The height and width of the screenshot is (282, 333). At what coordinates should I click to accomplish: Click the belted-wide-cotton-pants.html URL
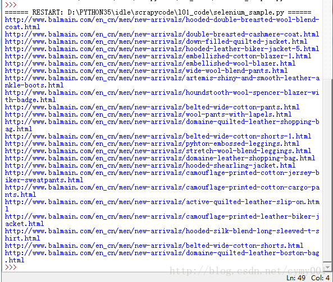pos(152,107)
